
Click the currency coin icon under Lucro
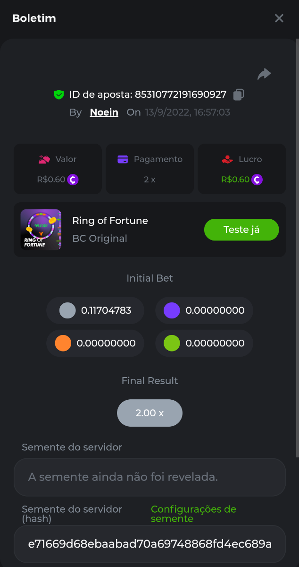(257, 180)
